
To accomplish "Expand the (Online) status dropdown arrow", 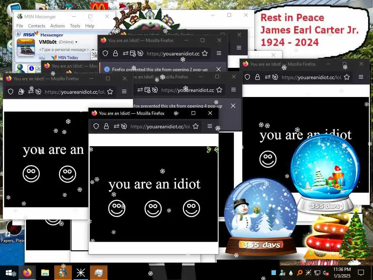I will point(76,42).
